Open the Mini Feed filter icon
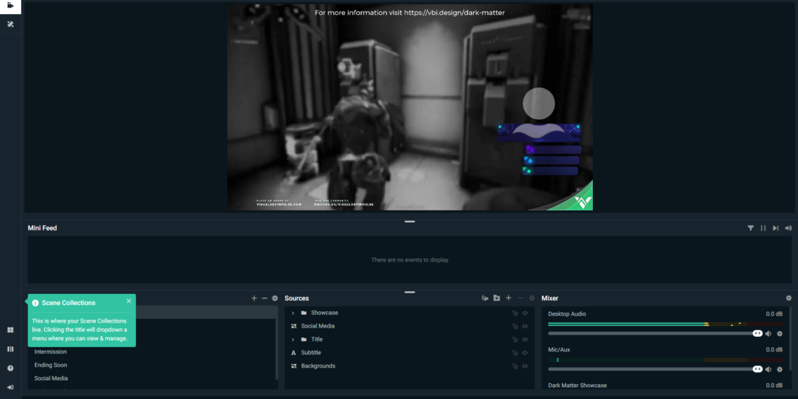 point(750,228)
